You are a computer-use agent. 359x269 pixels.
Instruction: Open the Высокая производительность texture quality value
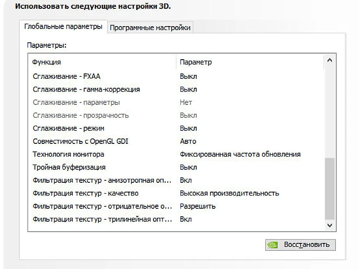click(229, 193)
